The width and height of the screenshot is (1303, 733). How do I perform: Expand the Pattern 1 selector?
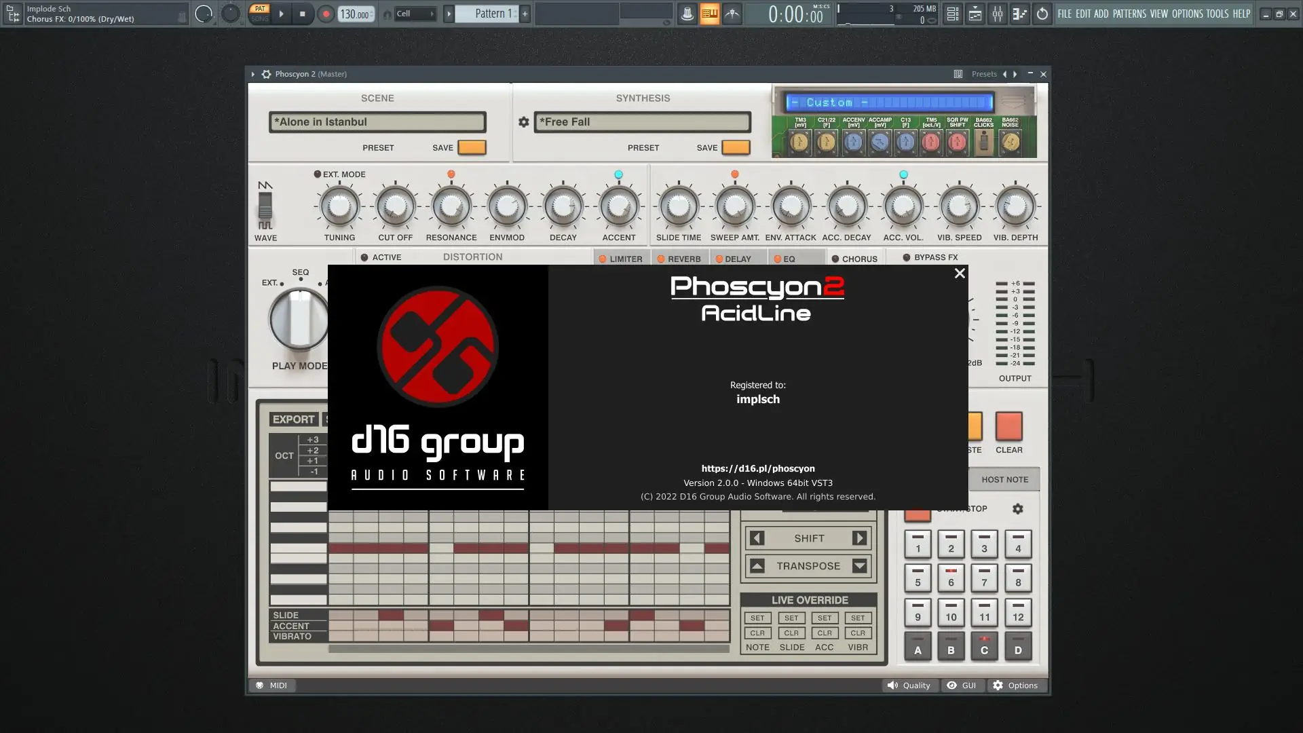[x=449, y=14]
